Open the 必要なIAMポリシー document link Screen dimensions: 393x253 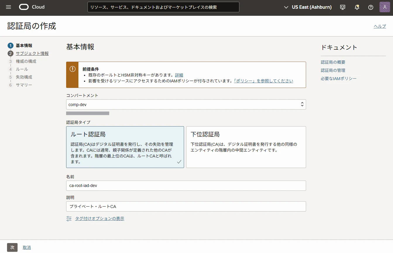pyautogui.click(x=339, y=79)
